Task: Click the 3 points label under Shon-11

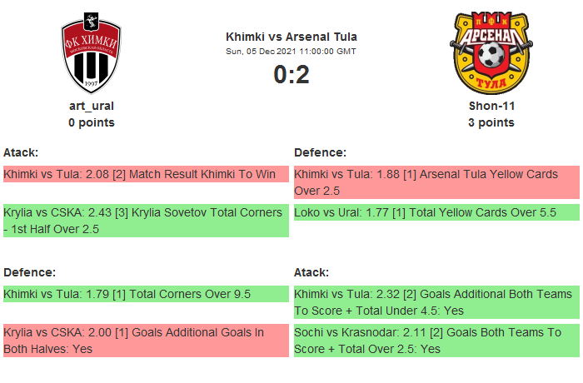Action: 491,122
